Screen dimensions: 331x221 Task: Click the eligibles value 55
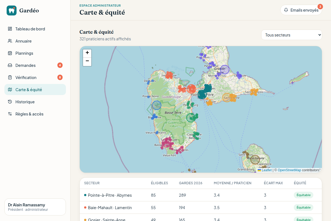point(153,207)
